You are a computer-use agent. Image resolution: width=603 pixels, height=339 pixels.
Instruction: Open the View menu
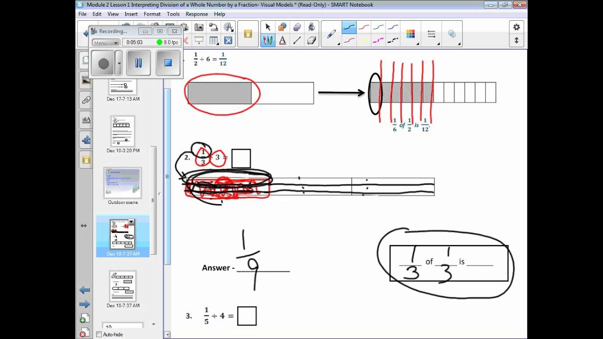coord(113,14)
